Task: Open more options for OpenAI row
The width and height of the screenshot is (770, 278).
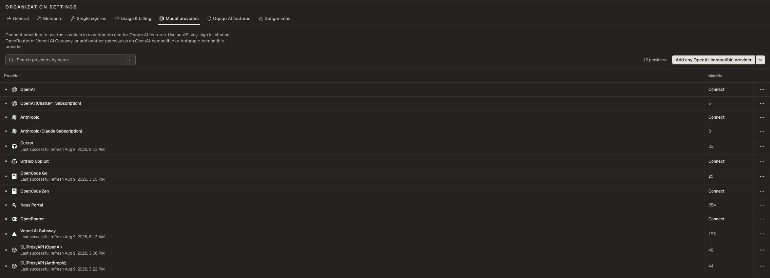Action: click(x=762, y=90)
